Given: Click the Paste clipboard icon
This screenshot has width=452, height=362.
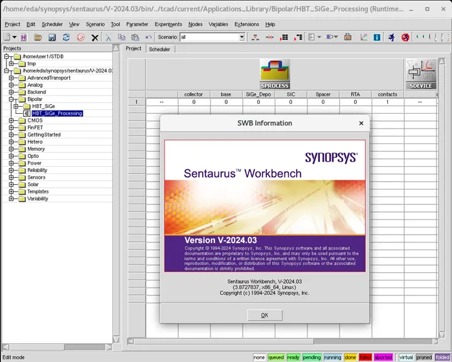Looking at the screenshot, I should [x=135, y=37].
